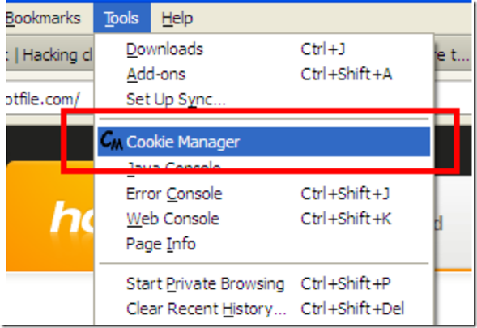Launch Cookie Manager from the menu
The height and width of the screenshot is (328, 477).
264,142
